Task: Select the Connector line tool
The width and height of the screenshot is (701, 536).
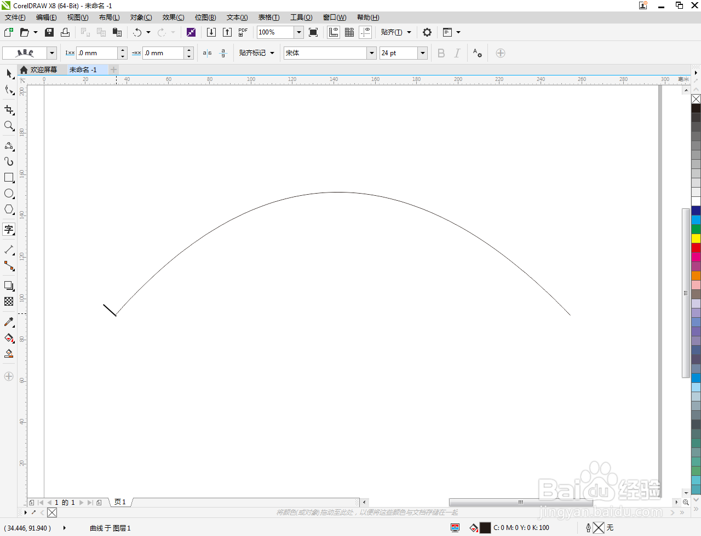Action: [x=9, y=266]
